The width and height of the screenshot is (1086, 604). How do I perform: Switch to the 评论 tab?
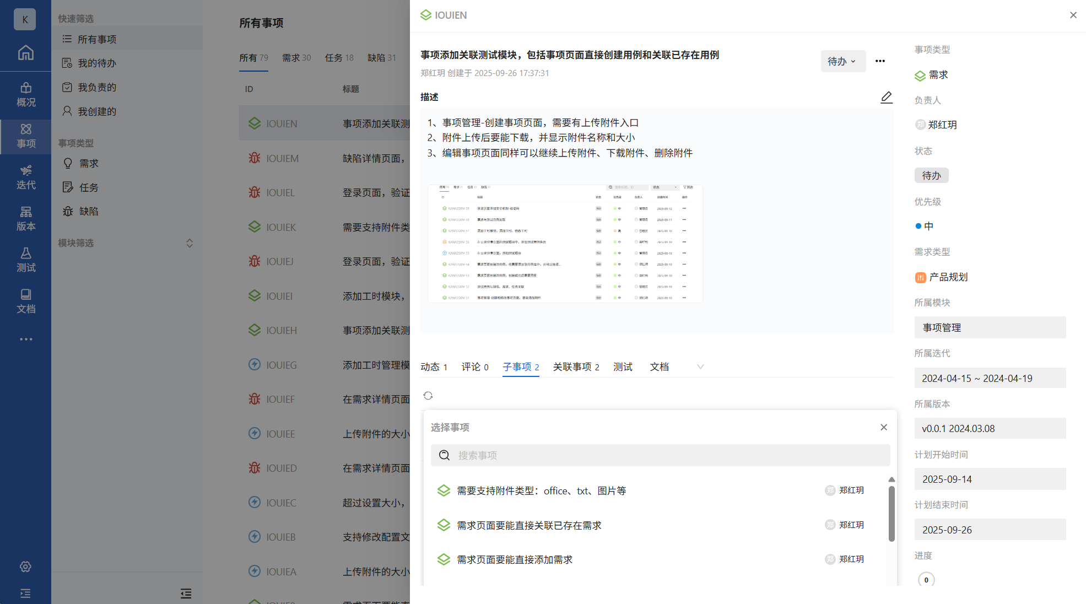474,367
